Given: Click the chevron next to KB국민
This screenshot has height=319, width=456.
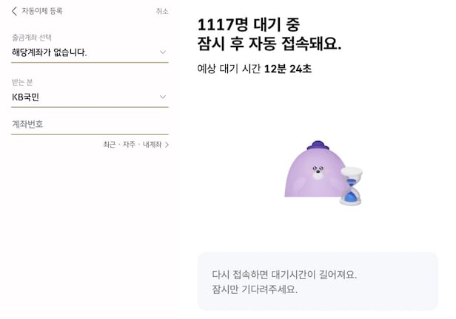Looking at the screenshot, I should [x=163, y=97].
